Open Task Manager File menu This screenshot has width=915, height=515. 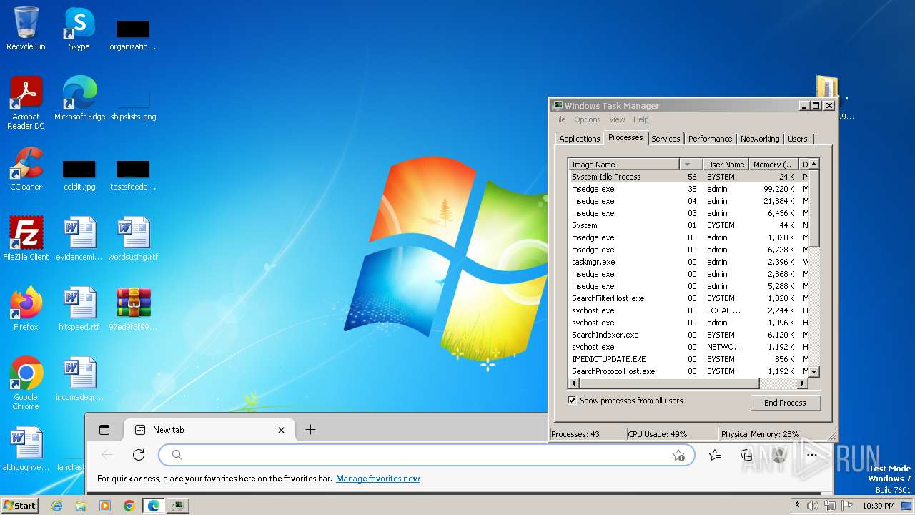[560, 119]
